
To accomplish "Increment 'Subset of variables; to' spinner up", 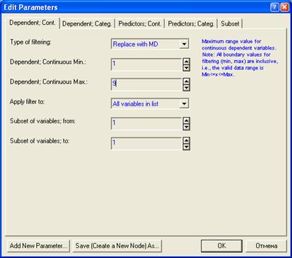I will tap(186, 140).
